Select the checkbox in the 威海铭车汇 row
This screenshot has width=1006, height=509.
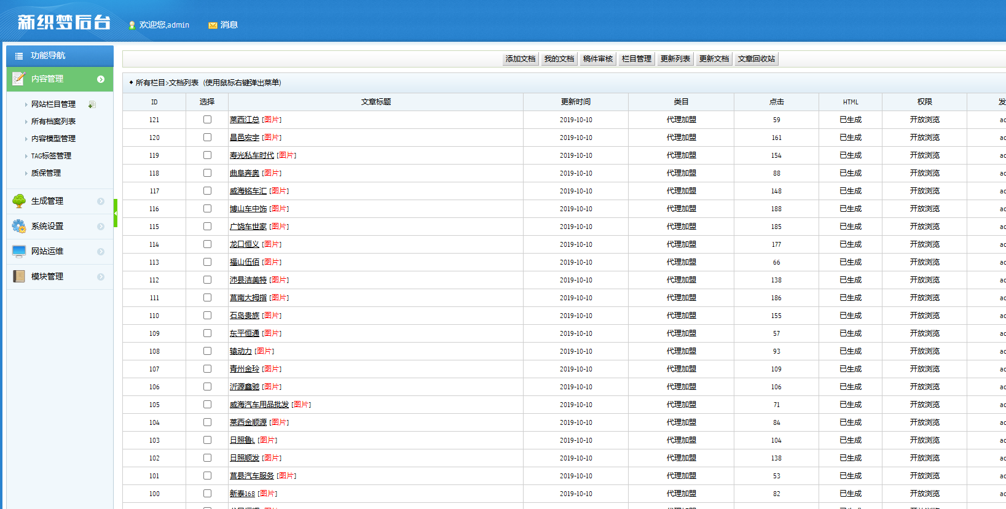(207, 191)
